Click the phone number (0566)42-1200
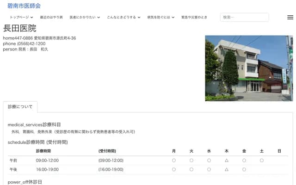Image resolution: width=296 pixels, height=185 pixels. click(x=31, y=43)
